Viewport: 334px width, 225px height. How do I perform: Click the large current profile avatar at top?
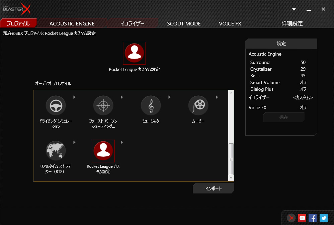coord(135,53)
